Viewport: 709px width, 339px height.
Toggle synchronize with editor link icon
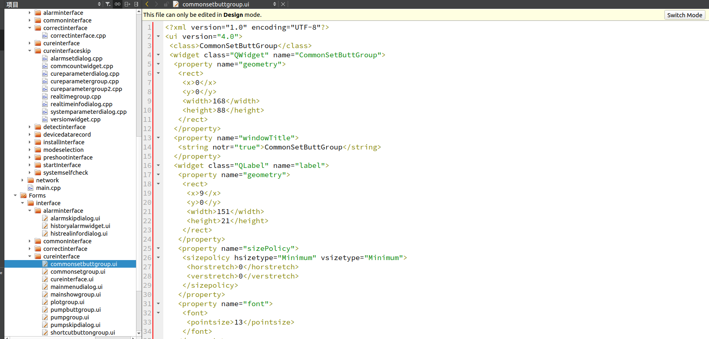[x=118, y=4]
